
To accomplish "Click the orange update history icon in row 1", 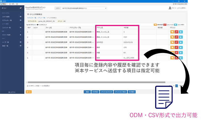I will 172,32.
